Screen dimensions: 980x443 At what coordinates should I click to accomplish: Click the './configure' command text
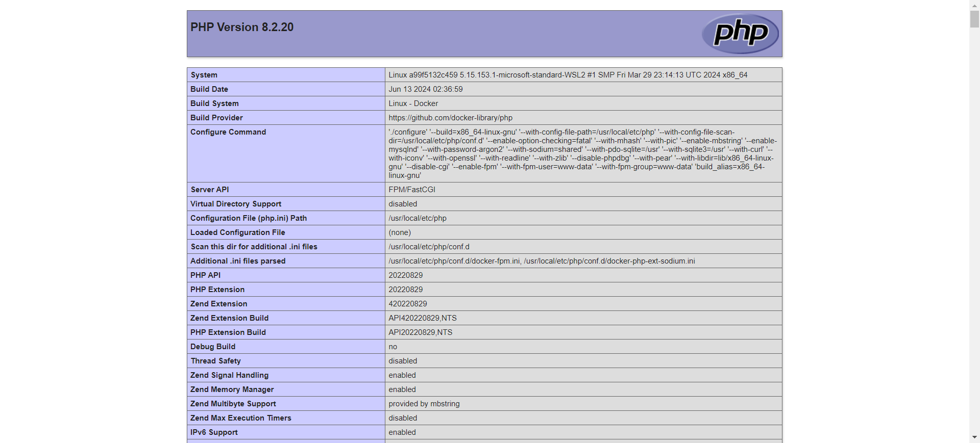coord(583,153)
